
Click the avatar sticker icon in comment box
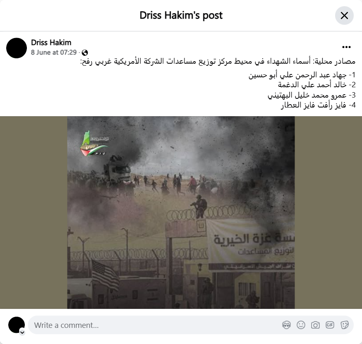287,325
